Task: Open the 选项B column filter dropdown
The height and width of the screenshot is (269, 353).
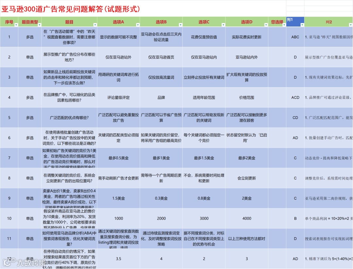Action: (180, 25)
